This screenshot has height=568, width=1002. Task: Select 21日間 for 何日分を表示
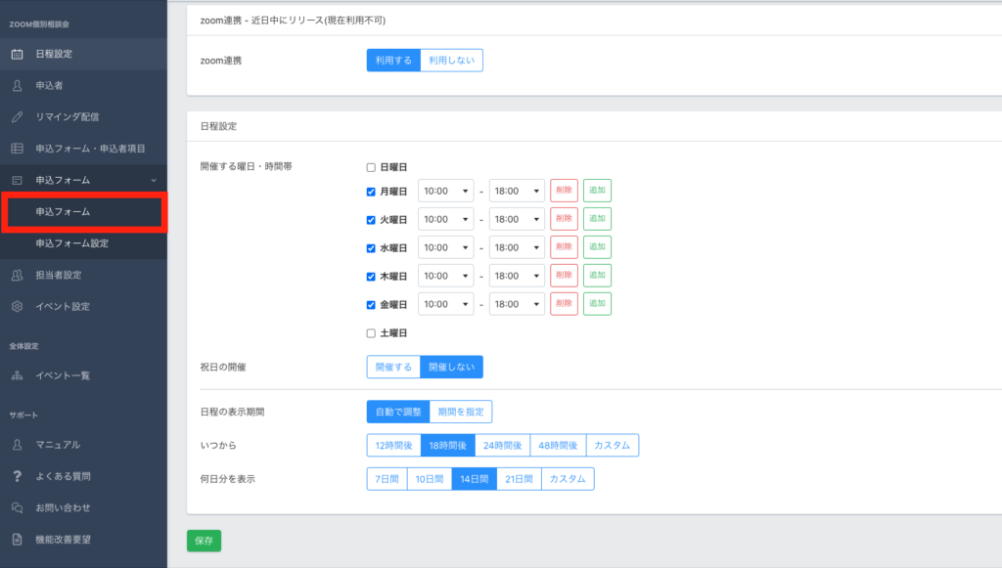tap(519, 479)
